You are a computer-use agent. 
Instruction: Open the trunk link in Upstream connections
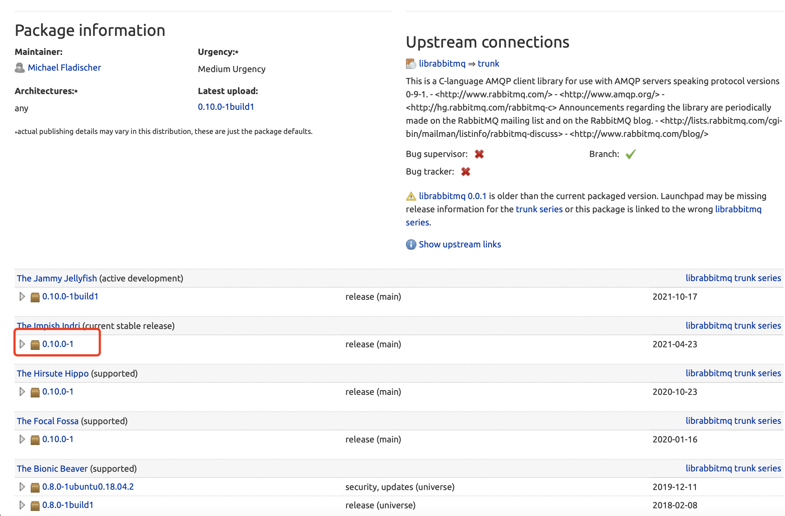click(488, 64)
